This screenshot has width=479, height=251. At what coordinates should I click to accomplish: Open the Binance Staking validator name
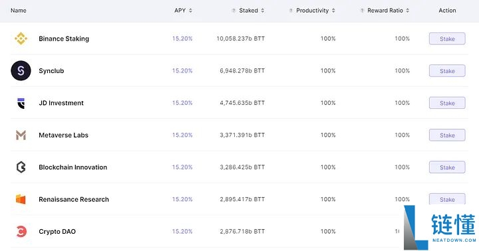click(64, 39)
